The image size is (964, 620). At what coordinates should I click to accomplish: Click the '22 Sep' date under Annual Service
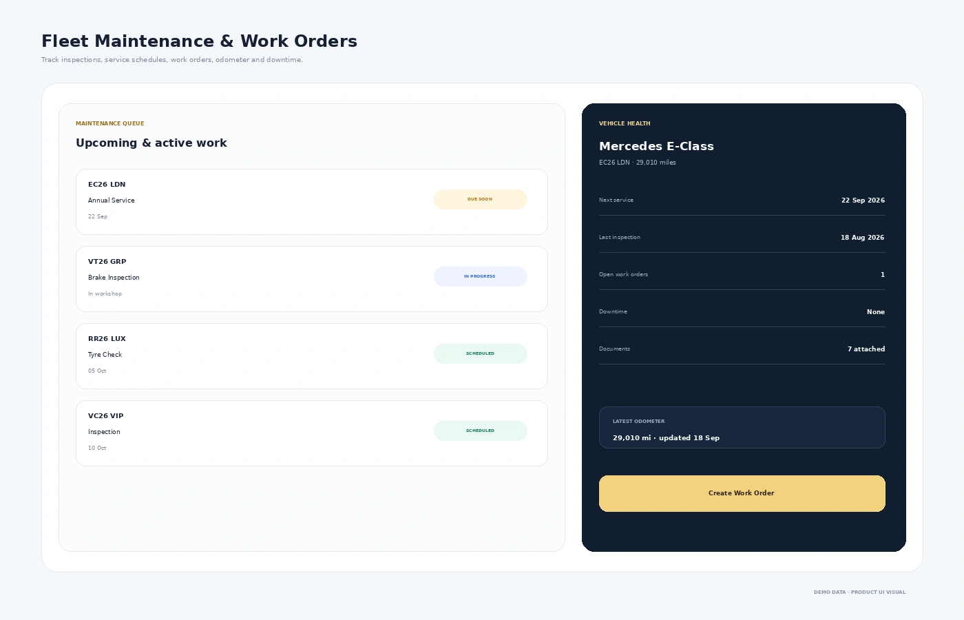[98, 216]
